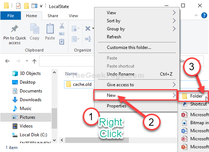209x152 pixels.
Task: Expand the View submenu arrow
Action: 174,13
